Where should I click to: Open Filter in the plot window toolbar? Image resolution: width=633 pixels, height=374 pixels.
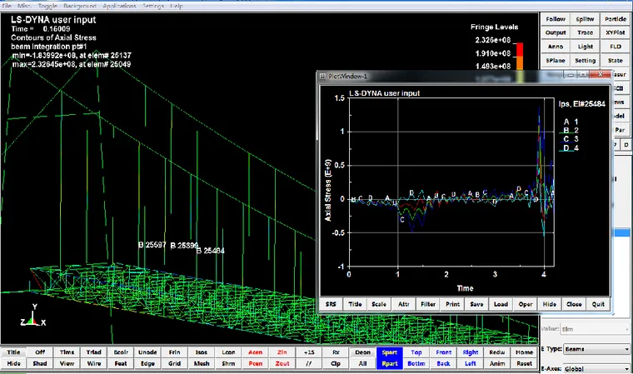428,304
